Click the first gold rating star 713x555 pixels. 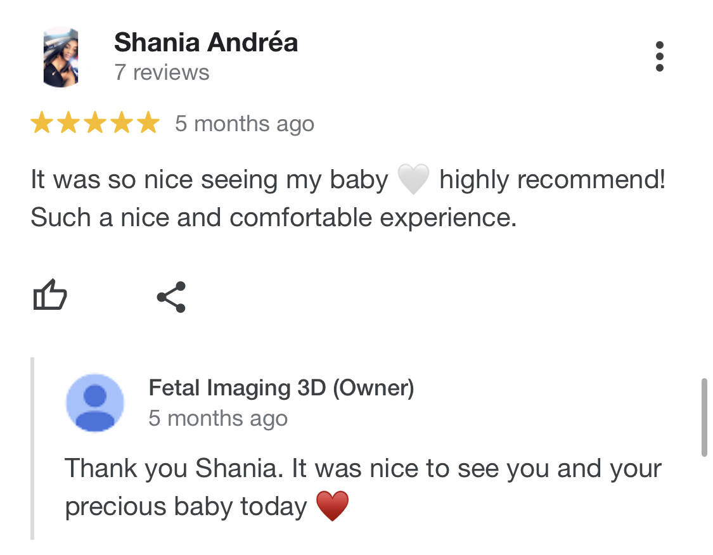point(41,123)
